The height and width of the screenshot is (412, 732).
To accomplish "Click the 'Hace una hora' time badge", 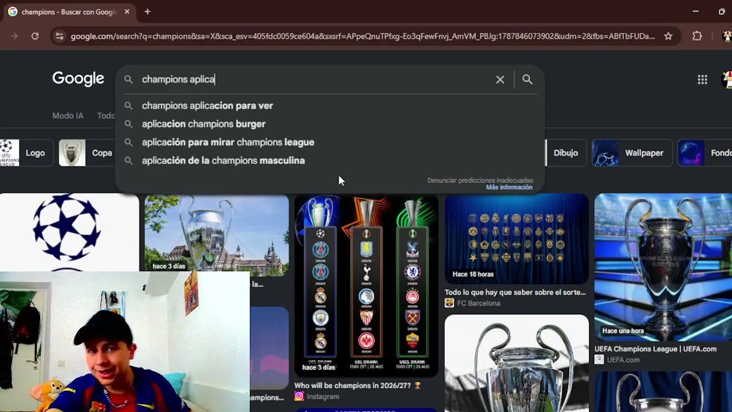I will pyautogui.click(x=623, y=331).
